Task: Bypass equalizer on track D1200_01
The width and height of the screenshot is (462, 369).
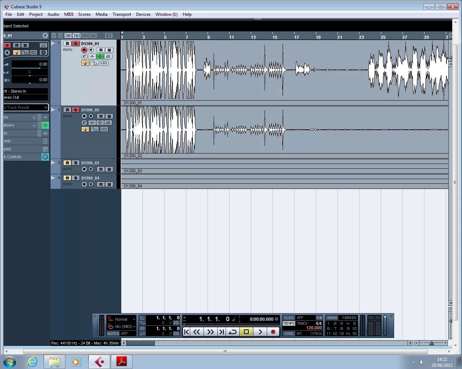Action: (100, 56)
